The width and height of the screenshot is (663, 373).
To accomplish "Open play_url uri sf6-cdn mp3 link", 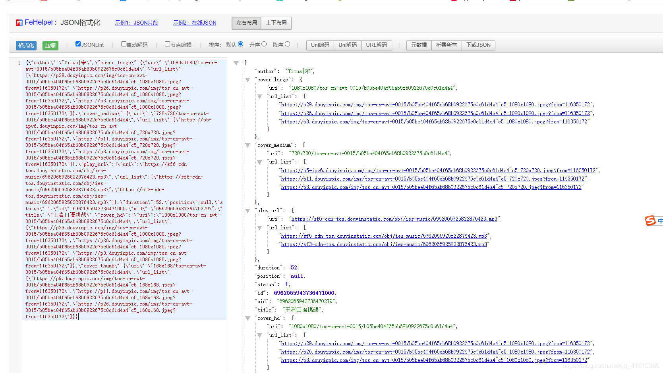I will point(394,219).
